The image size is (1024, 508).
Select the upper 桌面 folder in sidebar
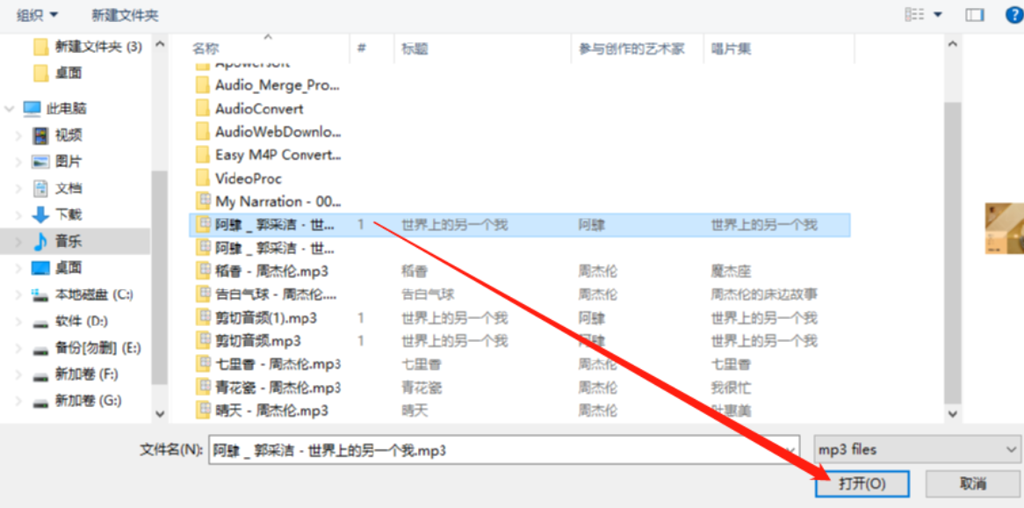click(x=57, y=73)
